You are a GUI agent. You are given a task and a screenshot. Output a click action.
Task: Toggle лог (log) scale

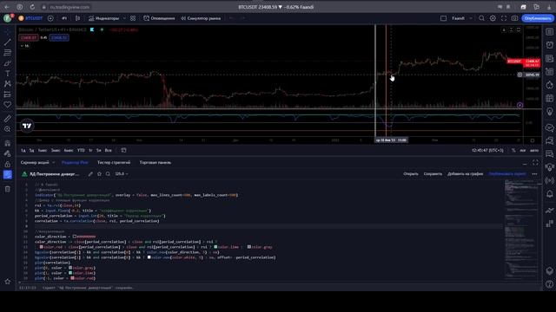point(523,150)
